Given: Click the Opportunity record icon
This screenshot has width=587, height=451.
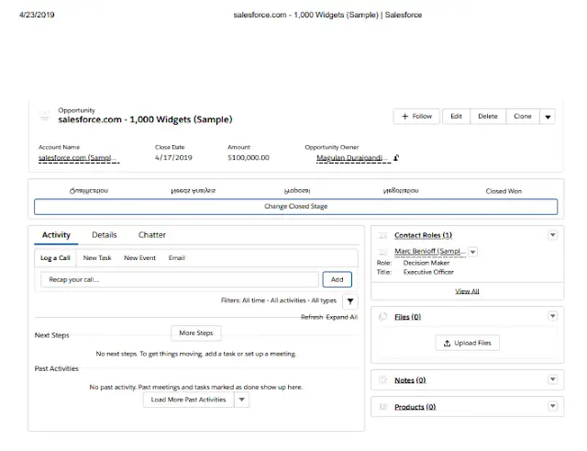Looking at the screenshot, I should point(45,116).
